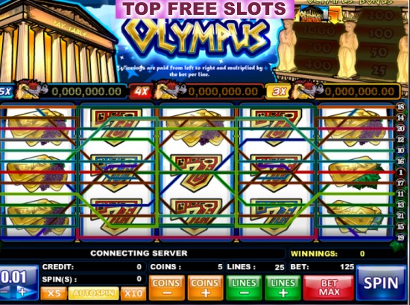Open the TOP FREE SLOTS banner
Viewport: 410px width, 305px height.
205,9
